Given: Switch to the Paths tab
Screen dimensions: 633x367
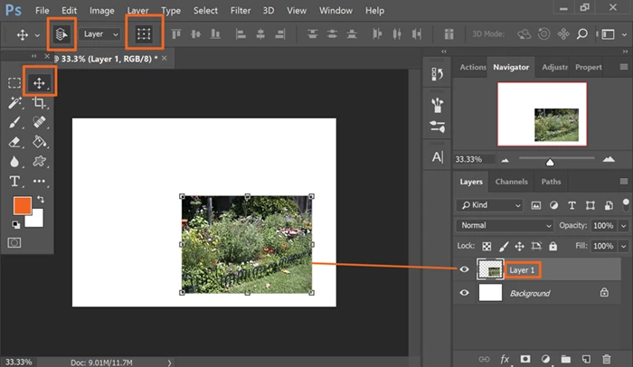Looking at the screenshot, I should click(x=551, y=182).
